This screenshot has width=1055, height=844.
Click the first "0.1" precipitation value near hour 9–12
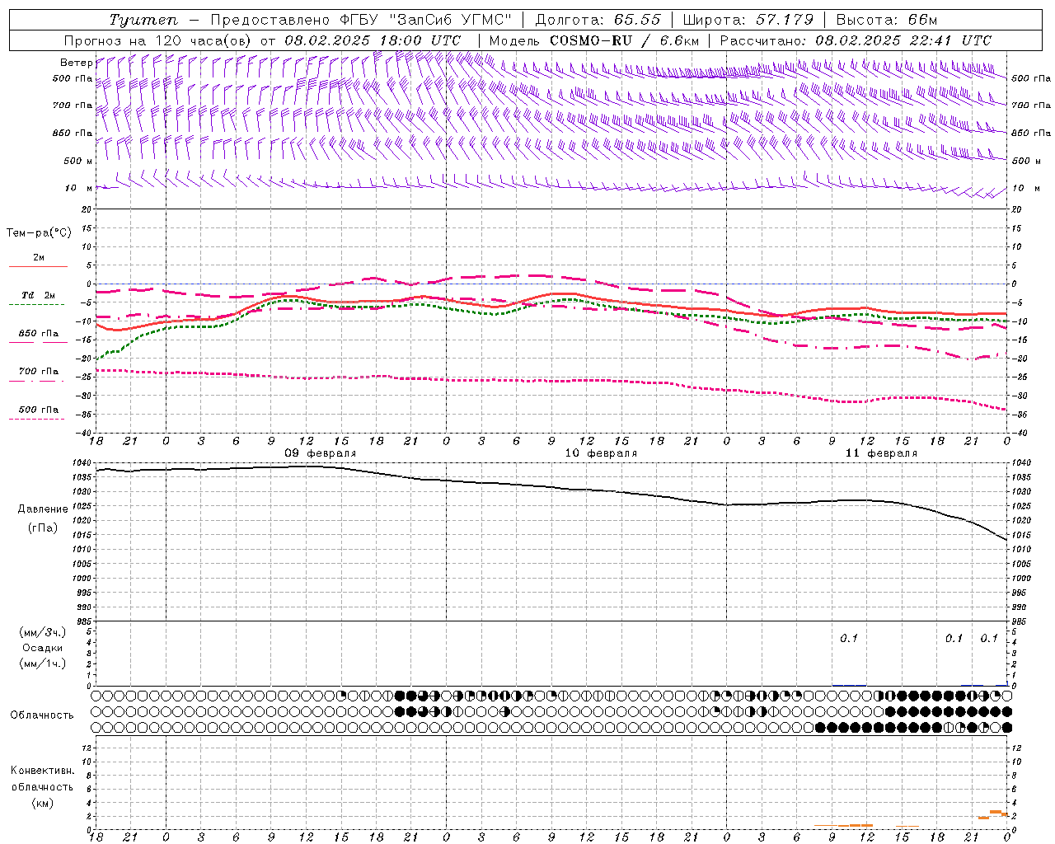(x=849, y=638)
